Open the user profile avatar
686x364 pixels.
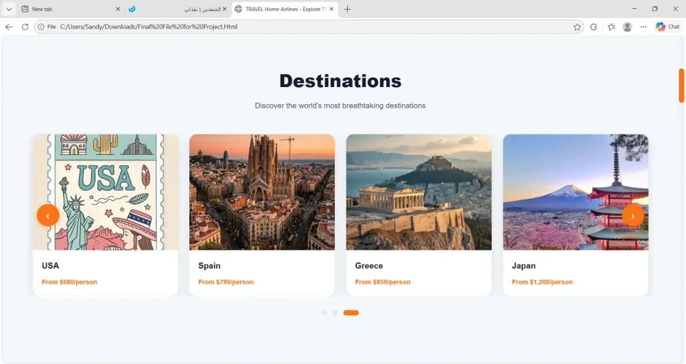(628, 27)
